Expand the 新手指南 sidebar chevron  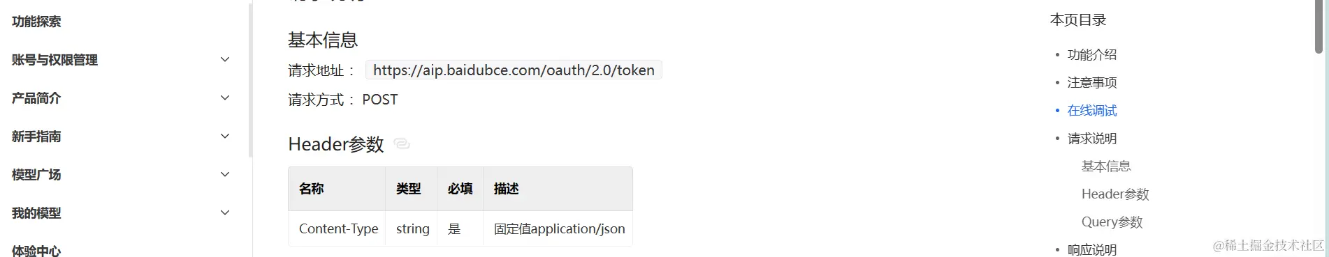pos(225,137)
